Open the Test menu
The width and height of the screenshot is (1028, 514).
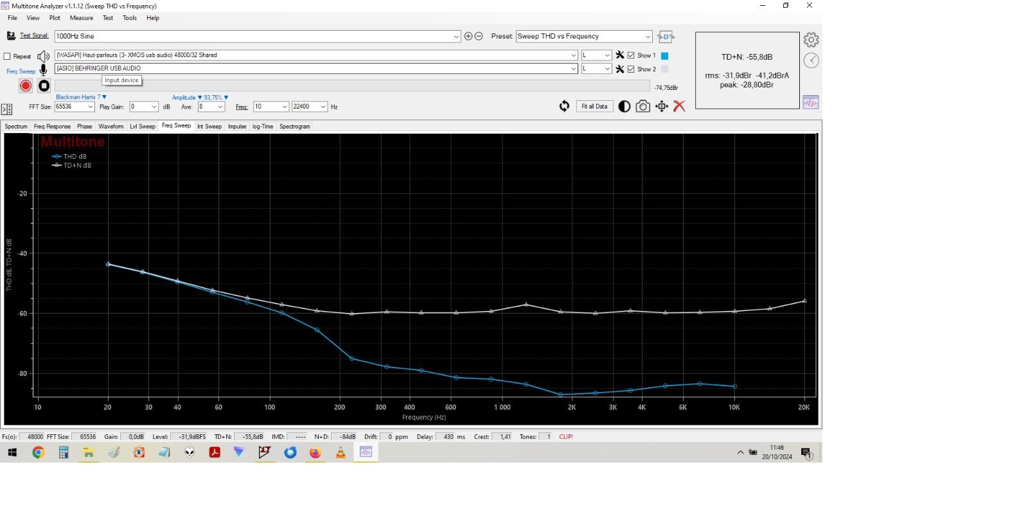[x=108, y=18]
